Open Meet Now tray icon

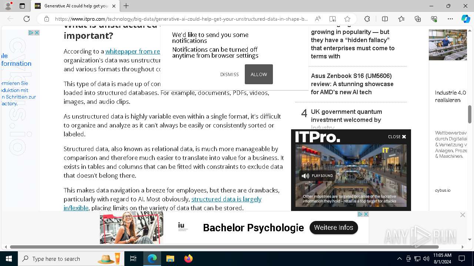[408, 259]
